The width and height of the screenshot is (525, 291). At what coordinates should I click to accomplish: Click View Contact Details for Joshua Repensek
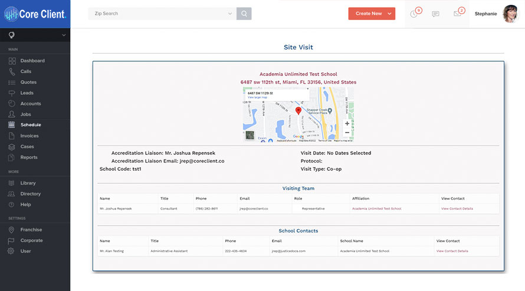(x=457, y=209)
